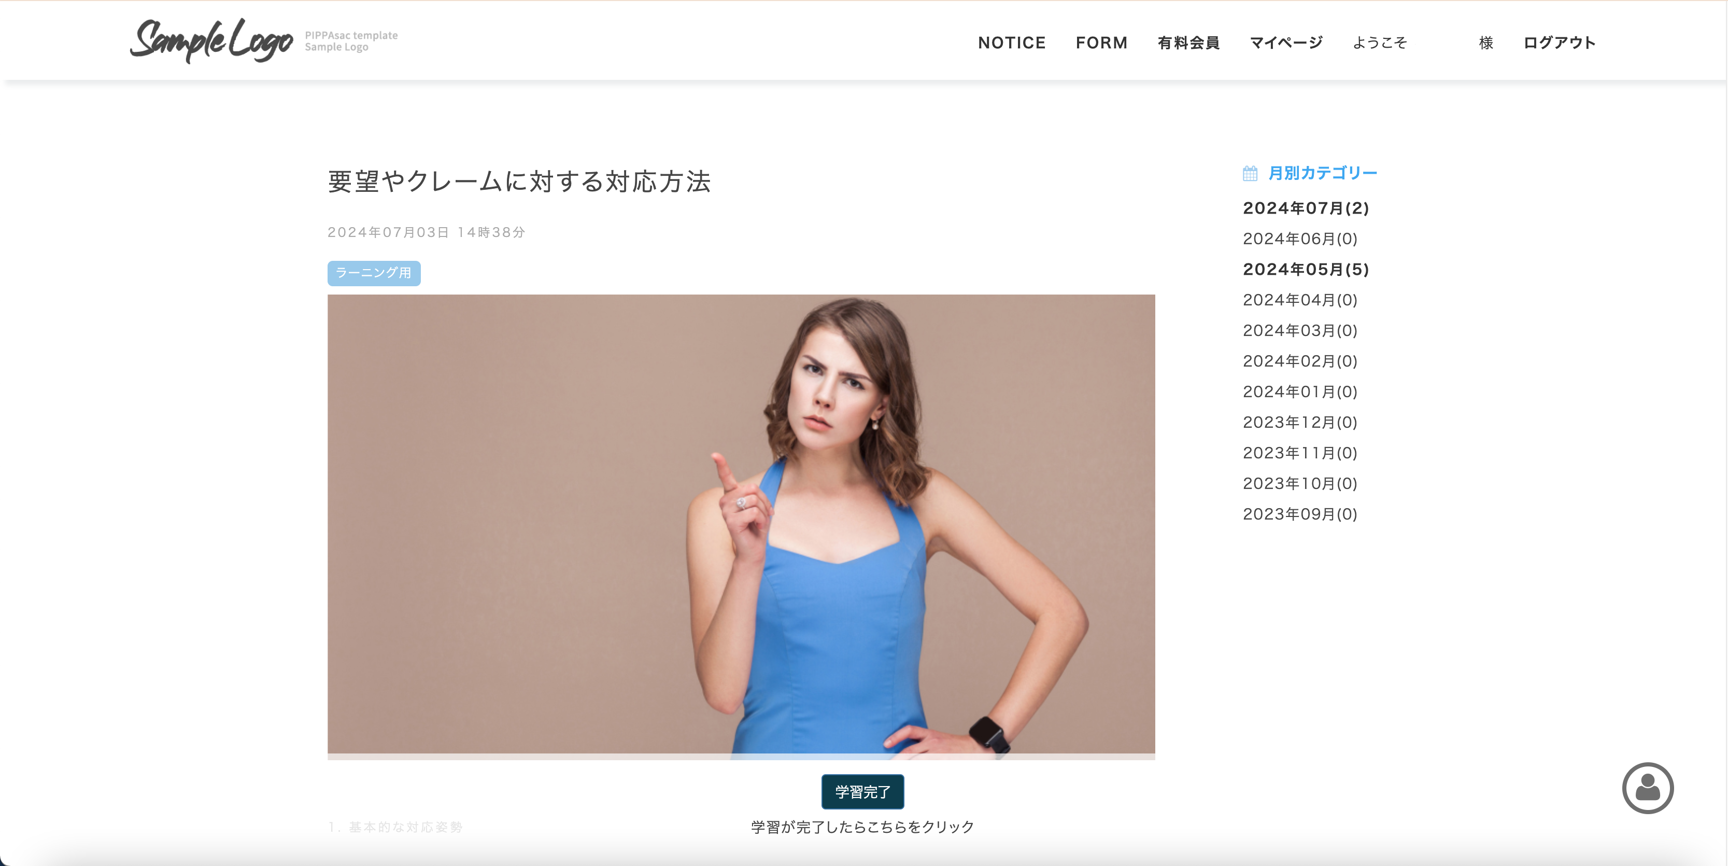Click the 月別カテゴリー heading

1322,173
